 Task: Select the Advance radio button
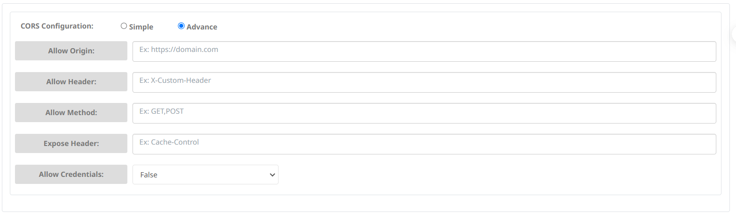pyautogui.click(x=181, y=26)
